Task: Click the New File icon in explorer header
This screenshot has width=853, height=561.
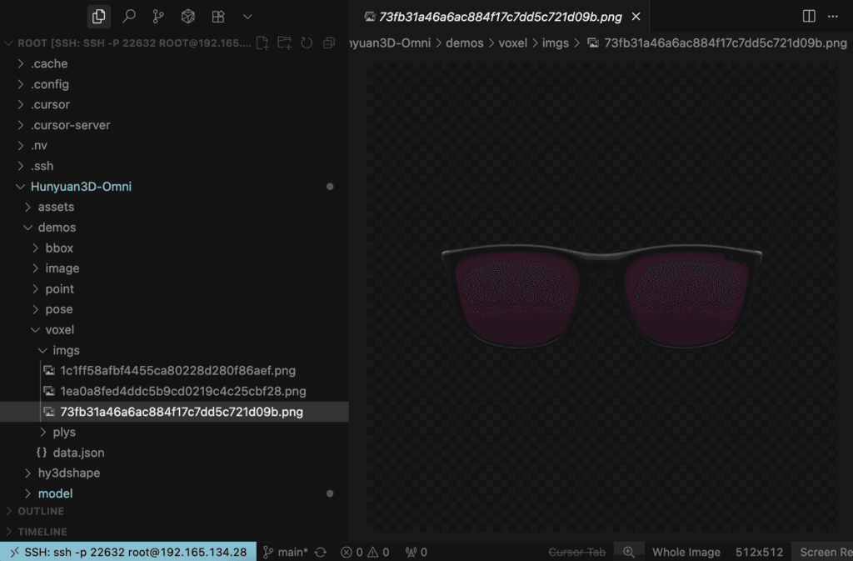Action: point(262,43)
